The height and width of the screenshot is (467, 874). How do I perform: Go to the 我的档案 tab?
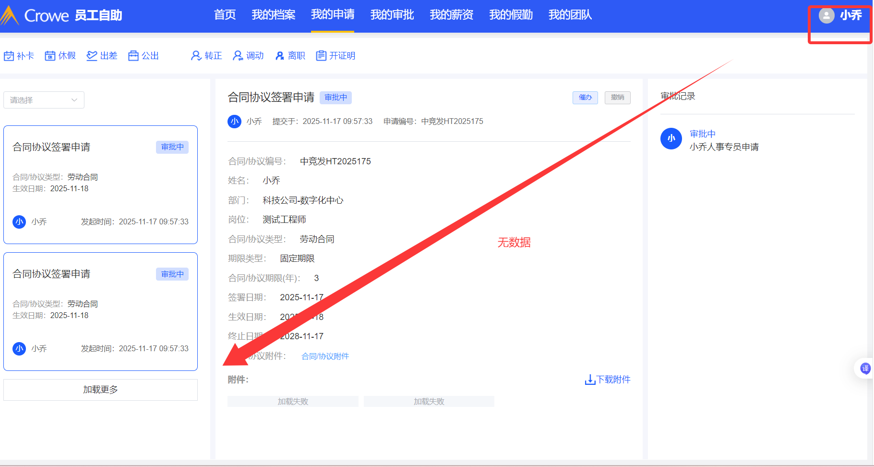[x=273, y=15]
